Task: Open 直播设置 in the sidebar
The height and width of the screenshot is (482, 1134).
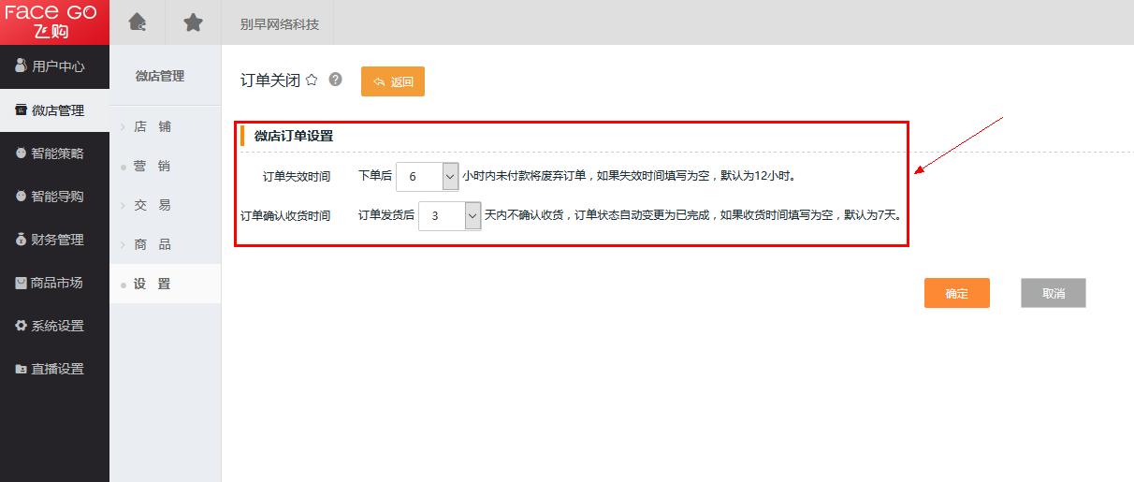Action: pyautogui.click(x=54, y=369)
